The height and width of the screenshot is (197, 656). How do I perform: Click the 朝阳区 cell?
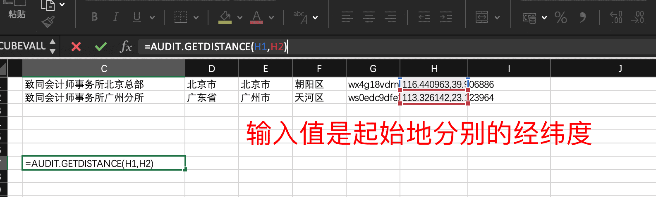[319, 84]
